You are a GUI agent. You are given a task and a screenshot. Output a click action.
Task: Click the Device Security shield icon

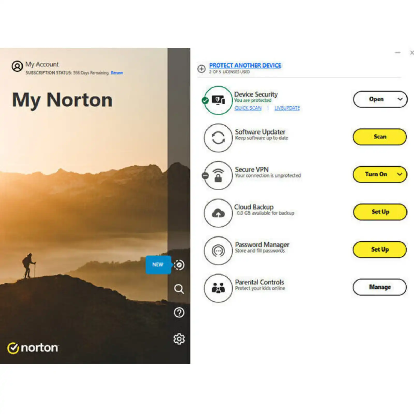(218, 100)
